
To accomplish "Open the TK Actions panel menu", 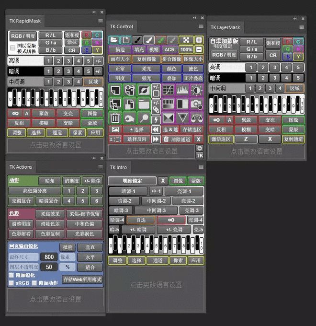I will click(101, 166).
